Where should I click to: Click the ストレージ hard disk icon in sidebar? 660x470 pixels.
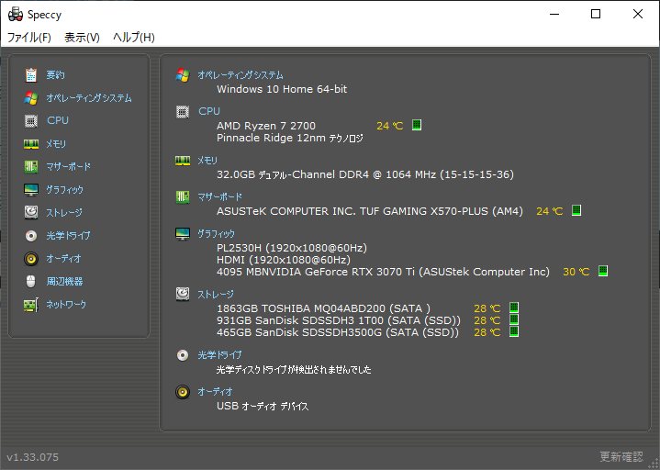30,212
